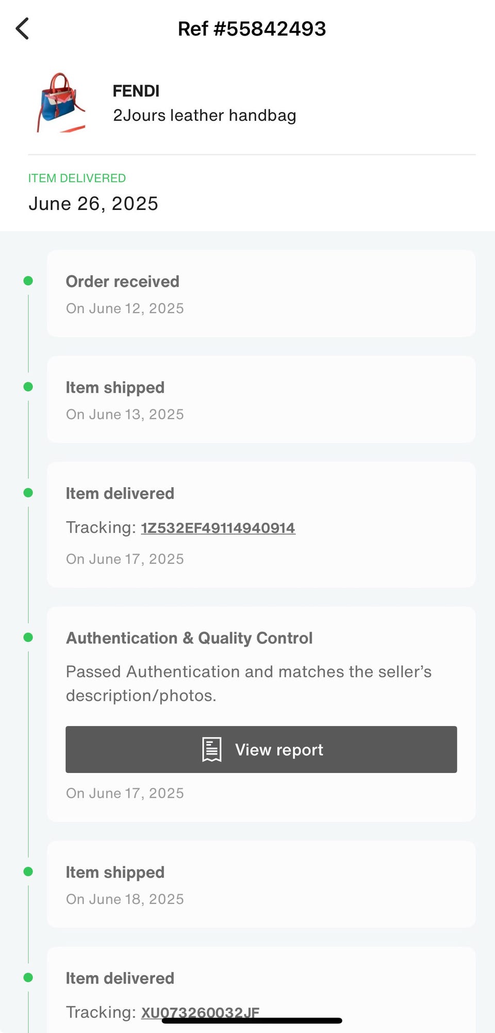Image resolution: width=495 pixels, height=1033 pixels.
Task: Tap the back arrow icon
Action: point(22,29)
